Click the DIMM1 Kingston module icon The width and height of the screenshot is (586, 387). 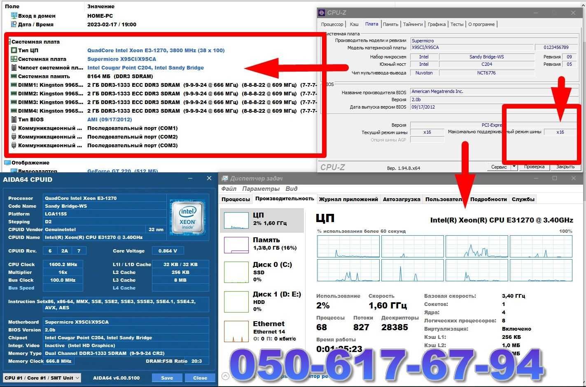click(x=14, y=85)
